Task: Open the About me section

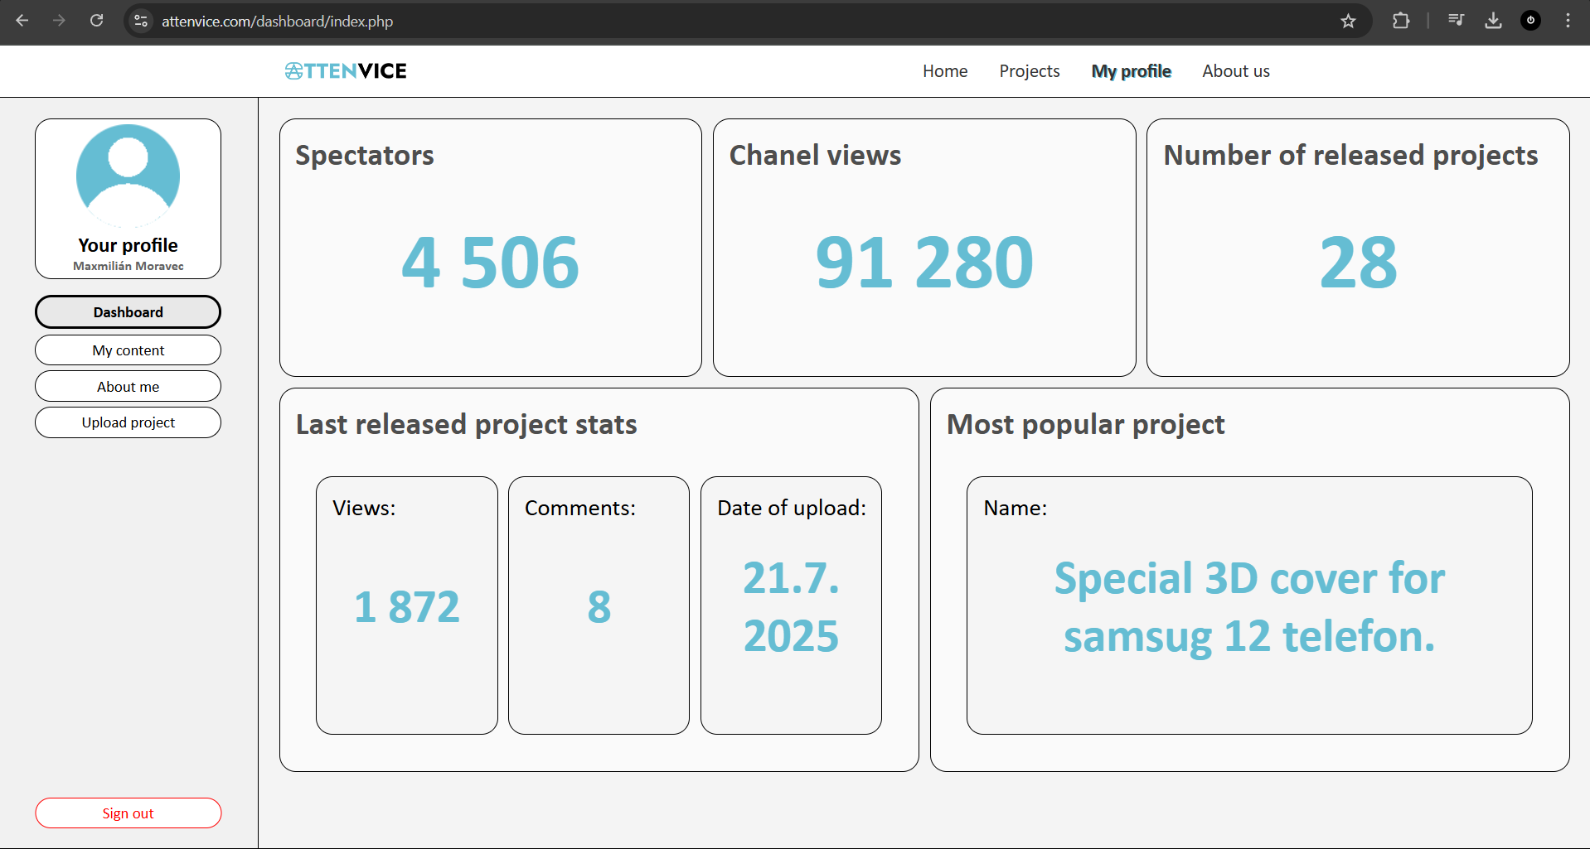Action: (128, 387)
